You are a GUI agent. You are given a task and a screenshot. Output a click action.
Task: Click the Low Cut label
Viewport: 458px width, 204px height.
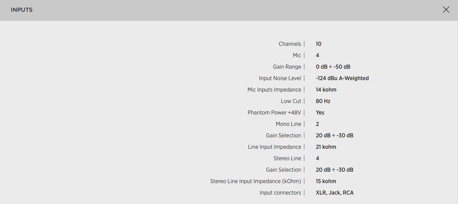click(291, 101)
